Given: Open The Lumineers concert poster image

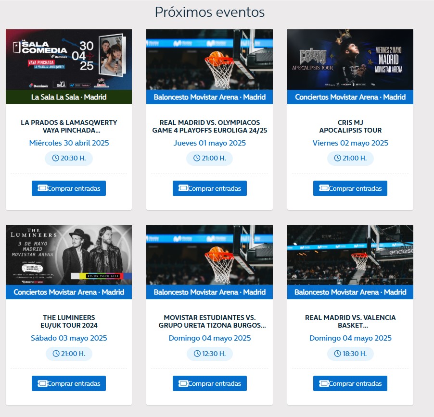Looking at the screenshot, I should pyautogui.click(x=69, y=255).
